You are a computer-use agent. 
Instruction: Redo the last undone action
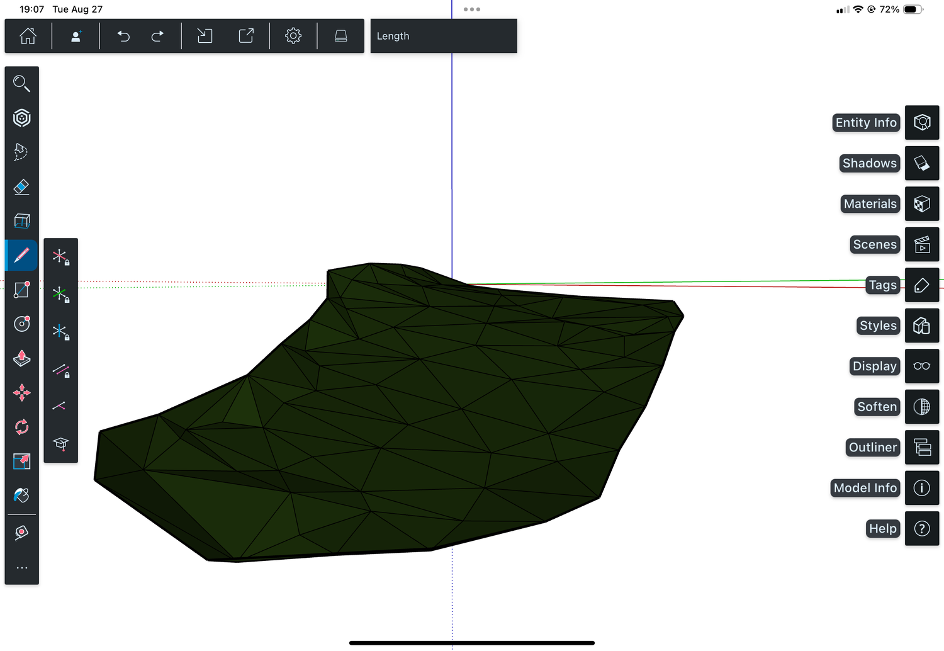[x=157, y=36]
